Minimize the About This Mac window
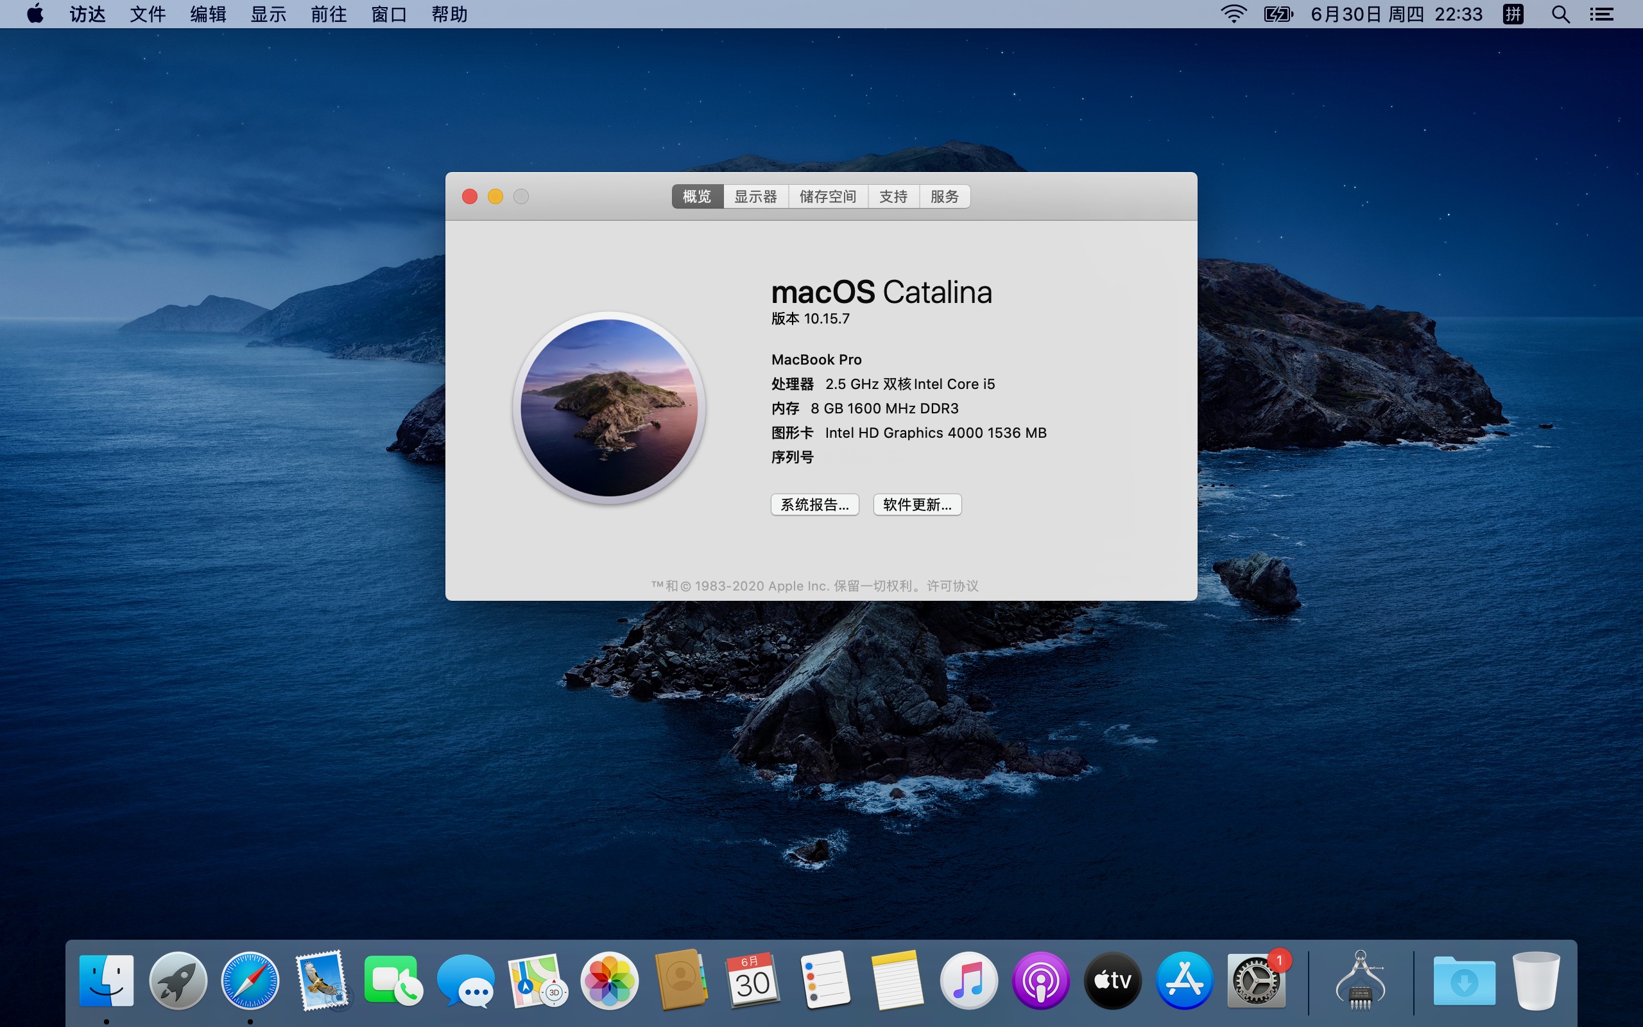 pyautogui.click(x=495, y=196)
